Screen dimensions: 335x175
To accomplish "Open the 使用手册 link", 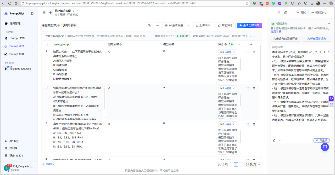I will click(276, 32).
